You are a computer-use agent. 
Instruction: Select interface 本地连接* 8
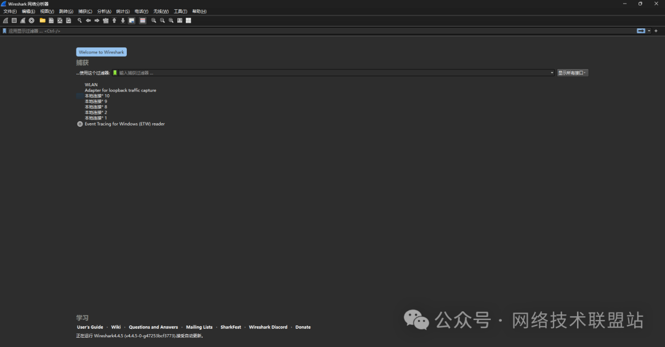[x=95, y=107]
